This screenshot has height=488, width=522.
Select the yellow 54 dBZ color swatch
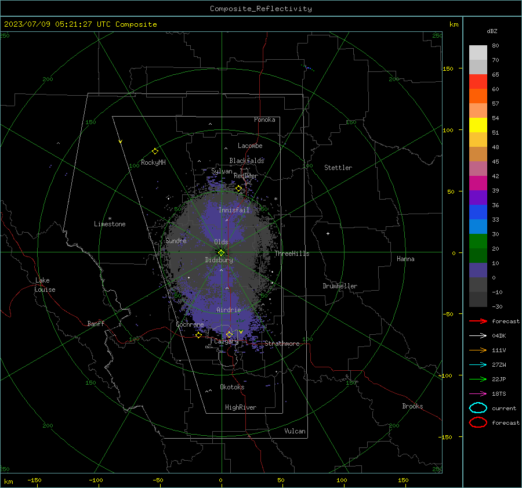(478, 125)
